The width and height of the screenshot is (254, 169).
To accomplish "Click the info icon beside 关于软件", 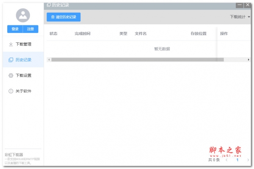I will coord(11,91).
